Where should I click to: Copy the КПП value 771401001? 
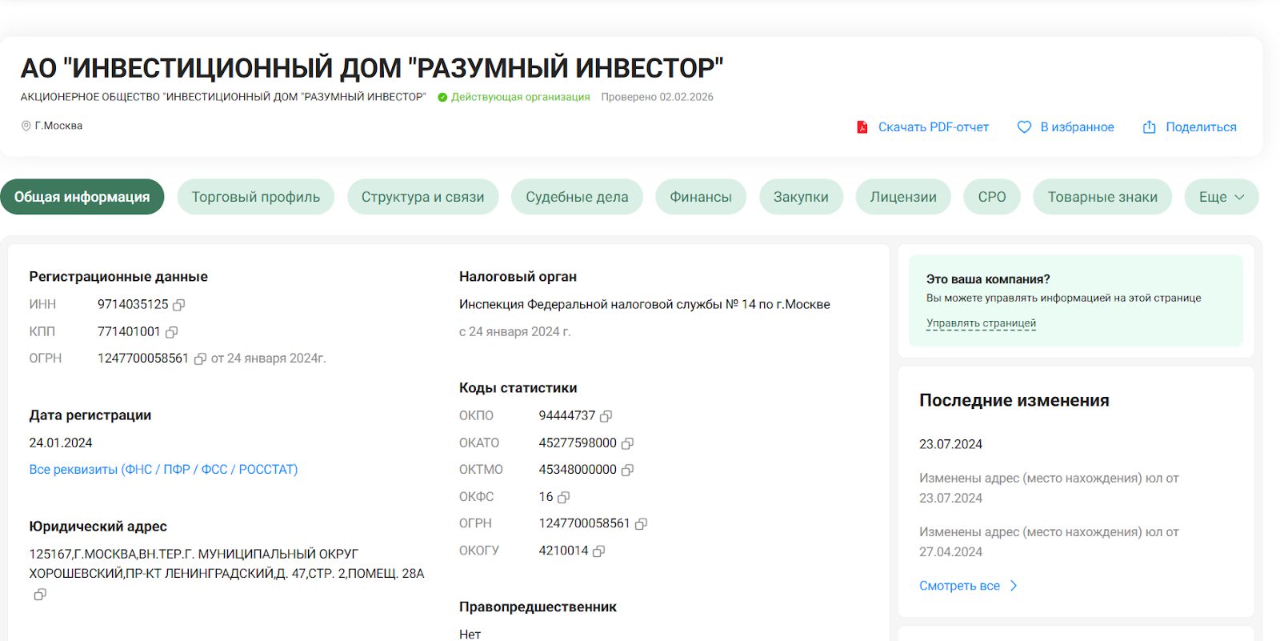point(171,332)
